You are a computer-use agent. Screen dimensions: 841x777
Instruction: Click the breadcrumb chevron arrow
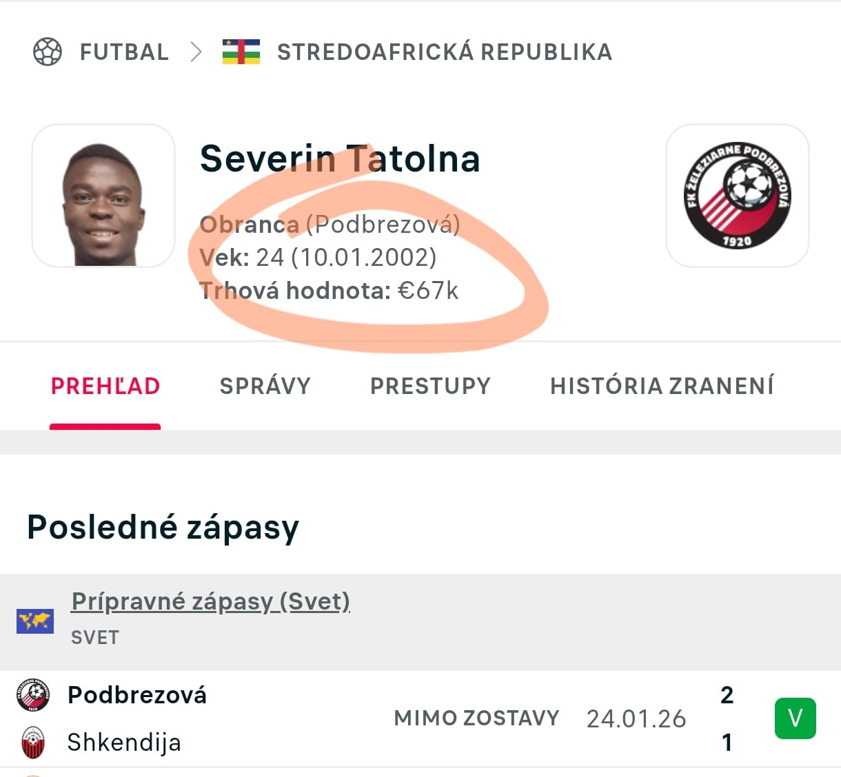pos(196,52)
